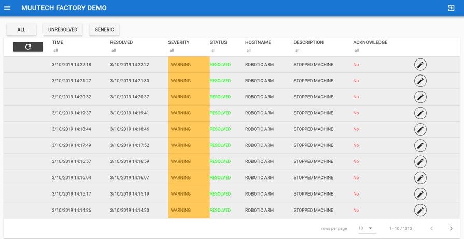The height and width of the screenshot is (239, 464).
Task: Sort by the TIME column header
Action: tap(58, 42)
